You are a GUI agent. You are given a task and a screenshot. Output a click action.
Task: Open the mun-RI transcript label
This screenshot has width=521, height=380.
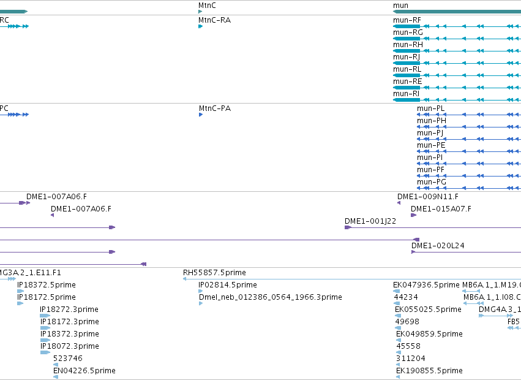point(406,94)
